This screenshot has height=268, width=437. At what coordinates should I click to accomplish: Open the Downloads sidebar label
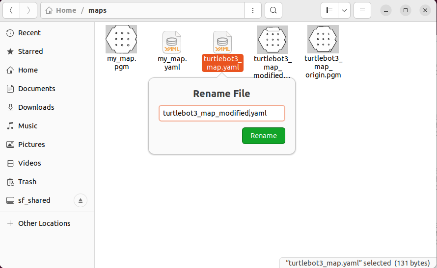pos(36,107)
